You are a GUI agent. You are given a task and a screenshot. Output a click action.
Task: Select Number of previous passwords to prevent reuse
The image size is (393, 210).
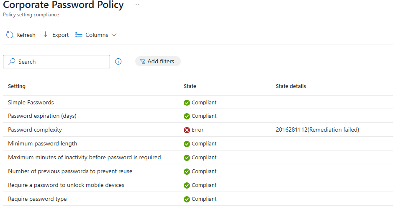pyautogui.click(x=70, y=171)
